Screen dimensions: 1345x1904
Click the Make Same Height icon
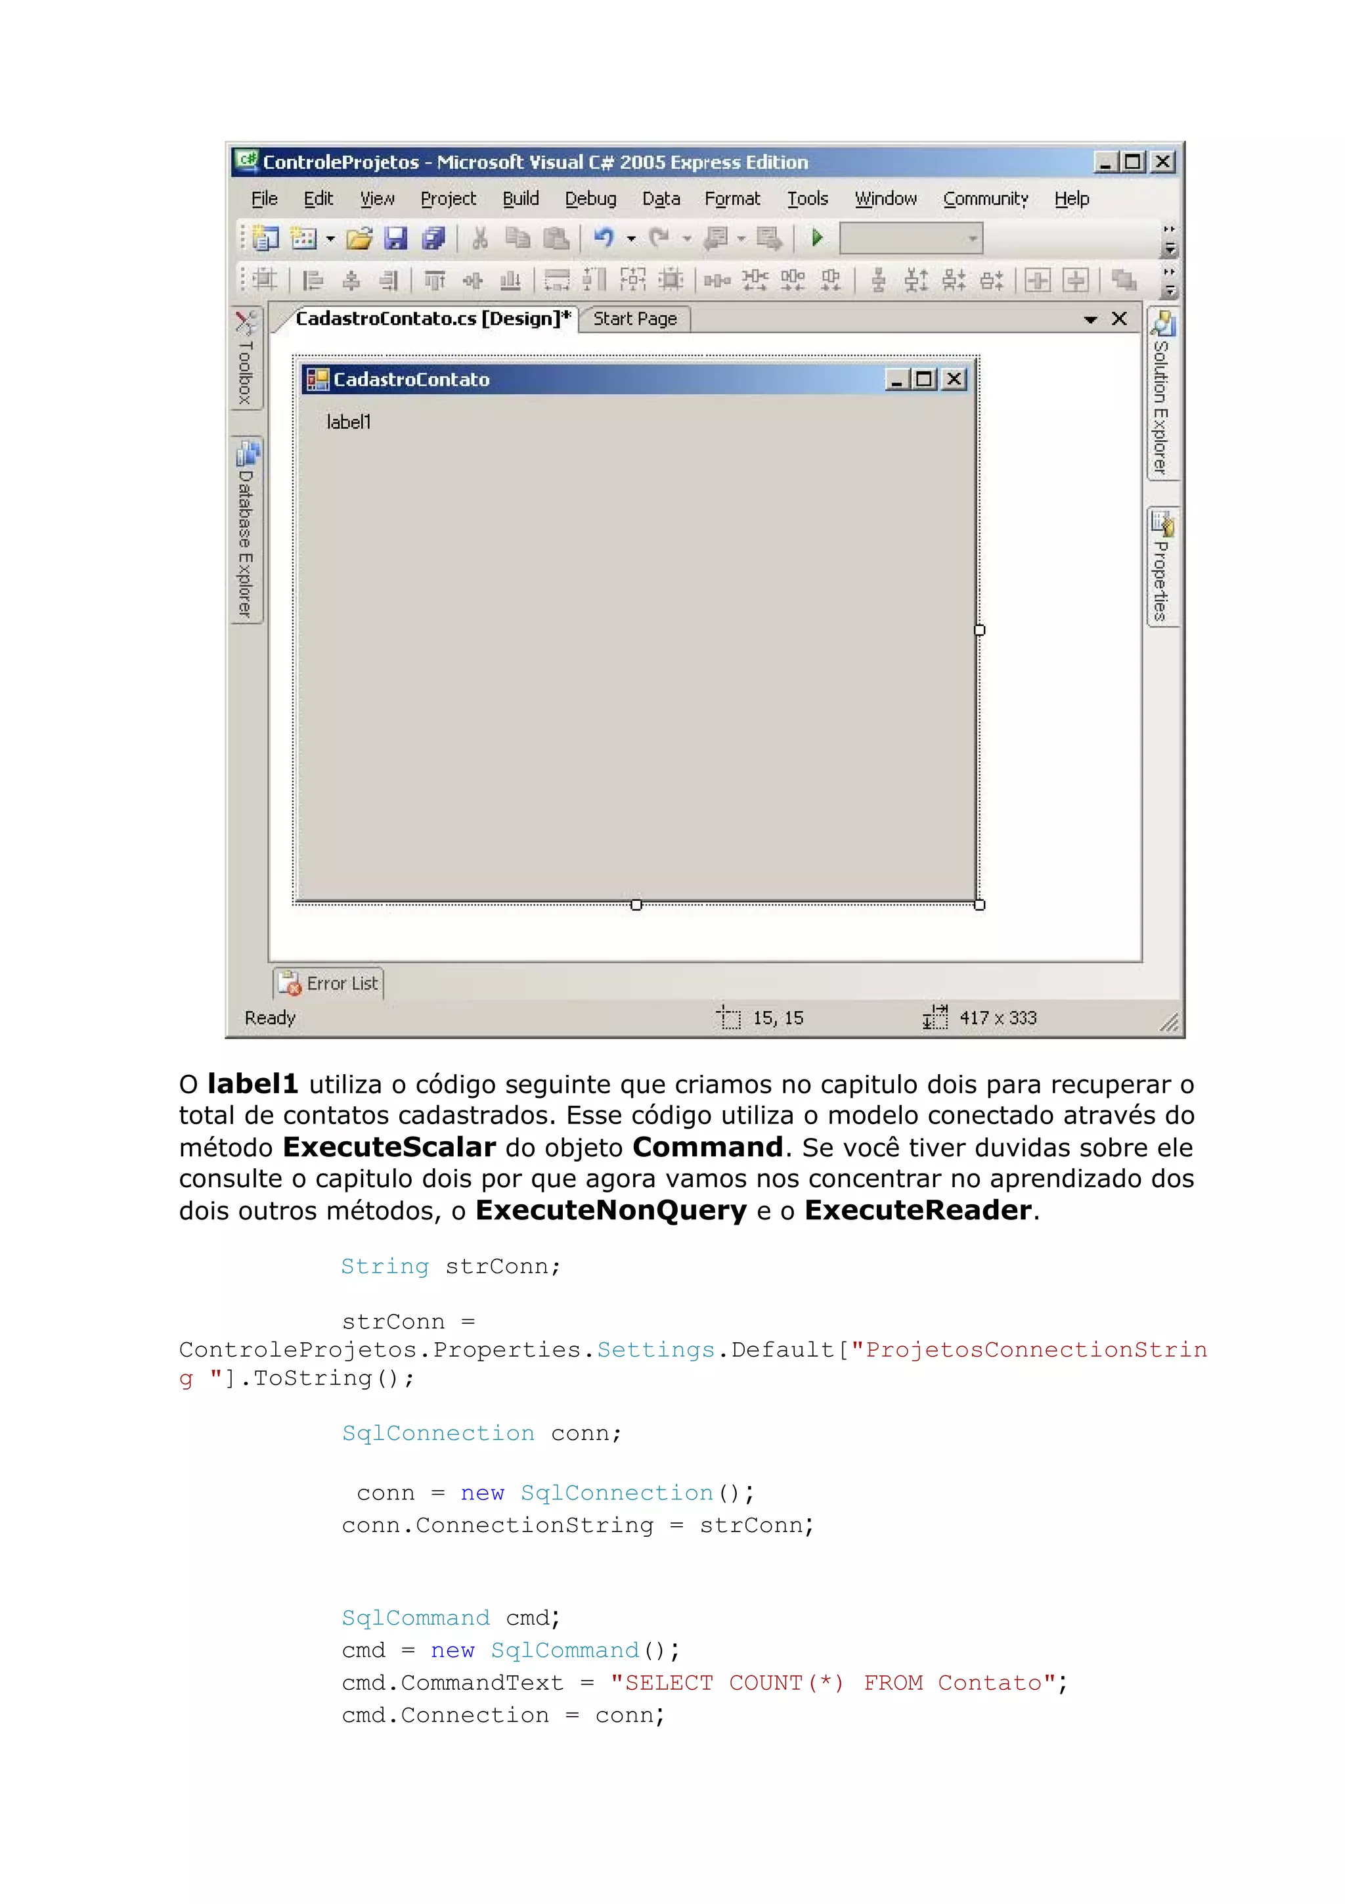tap(594, 281)
